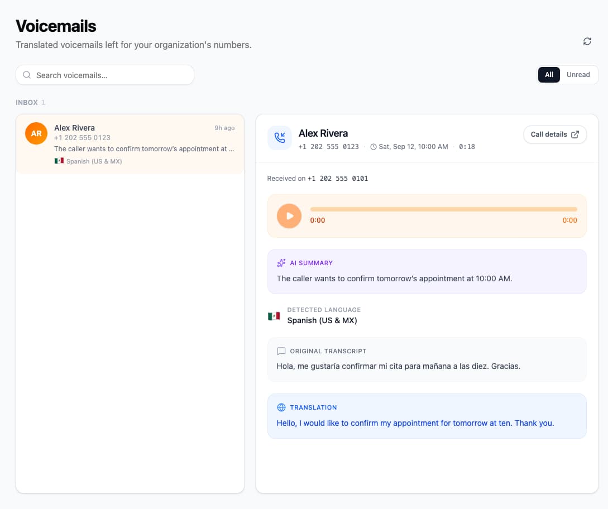Click the Original Transcript speech bubble icon
Screen dimensions: 608x509
(281, 351)
